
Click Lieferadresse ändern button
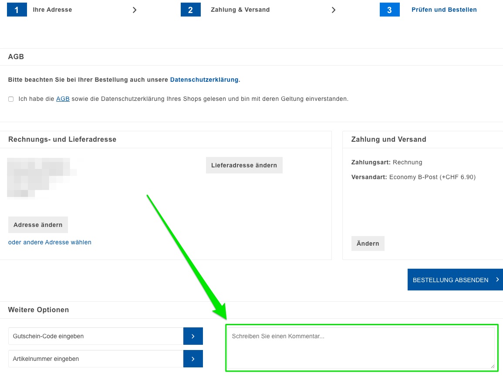(244, 165)
